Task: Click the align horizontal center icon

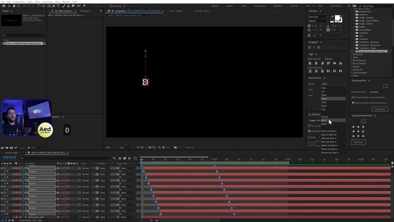Action: 316,63
